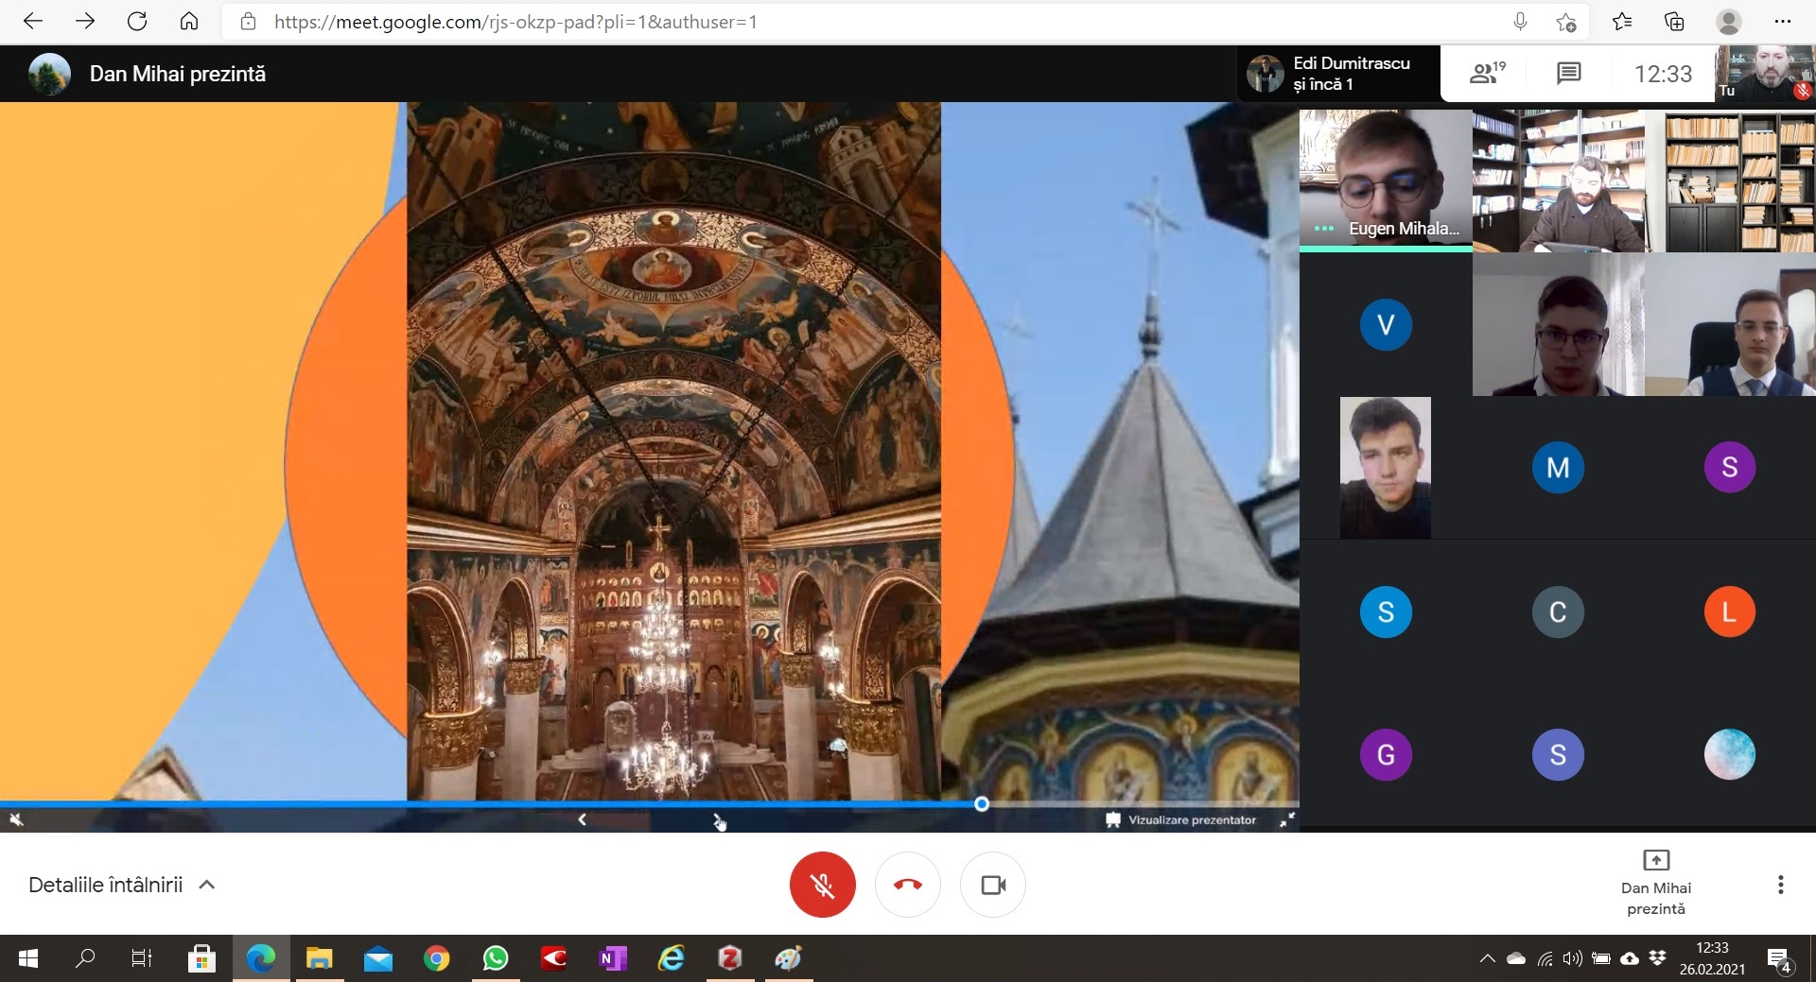Toggle the camera on or off
The image size is (1816, 982).
992,885
